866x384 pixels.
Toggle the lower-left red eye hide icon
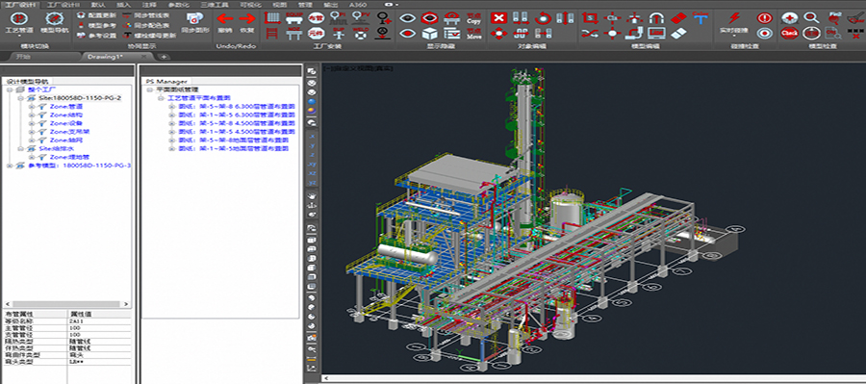pos(407,34)
